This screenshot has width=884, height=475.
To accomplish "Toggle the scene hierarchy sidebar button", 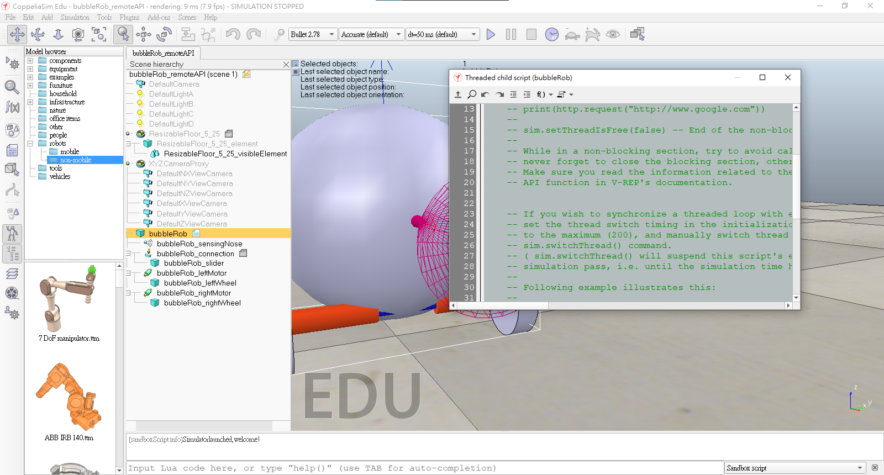I will coord(12,254).
